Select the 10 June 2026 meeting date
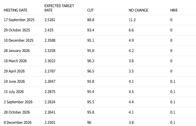 [x=14, y=82]
